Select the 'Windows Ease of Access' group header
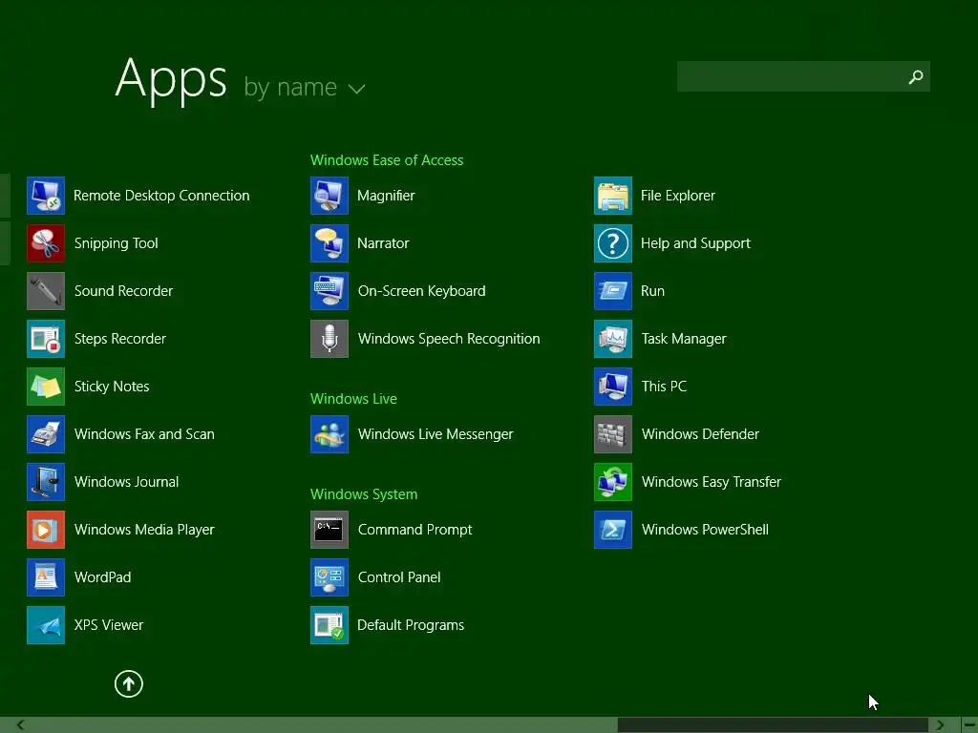The height and width of the screenshot is (733, 978). [387, 160]
